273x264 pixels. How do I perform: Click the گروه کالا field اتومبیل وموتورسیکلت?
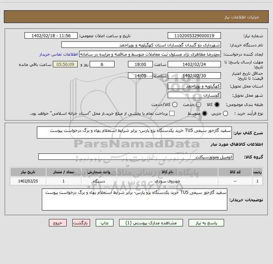point(136,157)
